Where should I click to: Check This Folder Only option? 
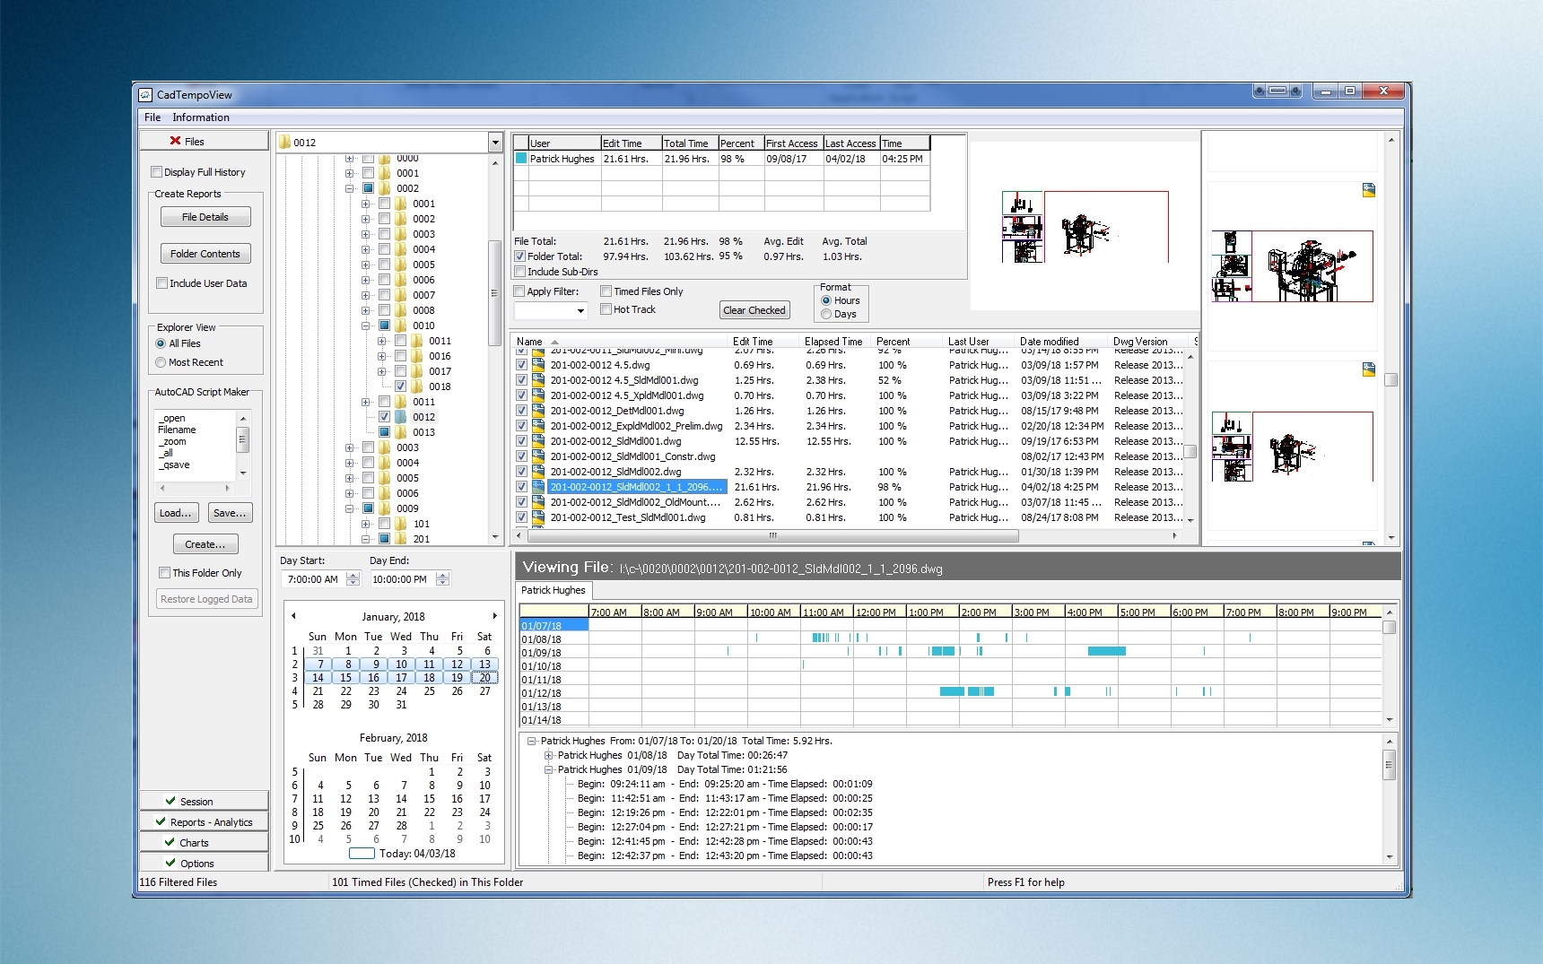(x=164, y=573)
